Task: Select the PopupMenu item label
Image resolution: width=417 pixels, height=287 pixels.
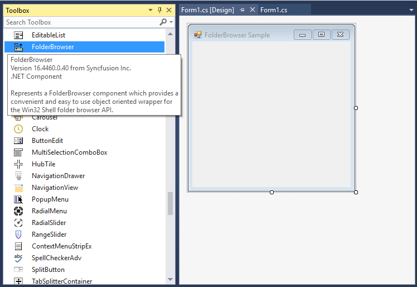Action: tap(50, 199)
